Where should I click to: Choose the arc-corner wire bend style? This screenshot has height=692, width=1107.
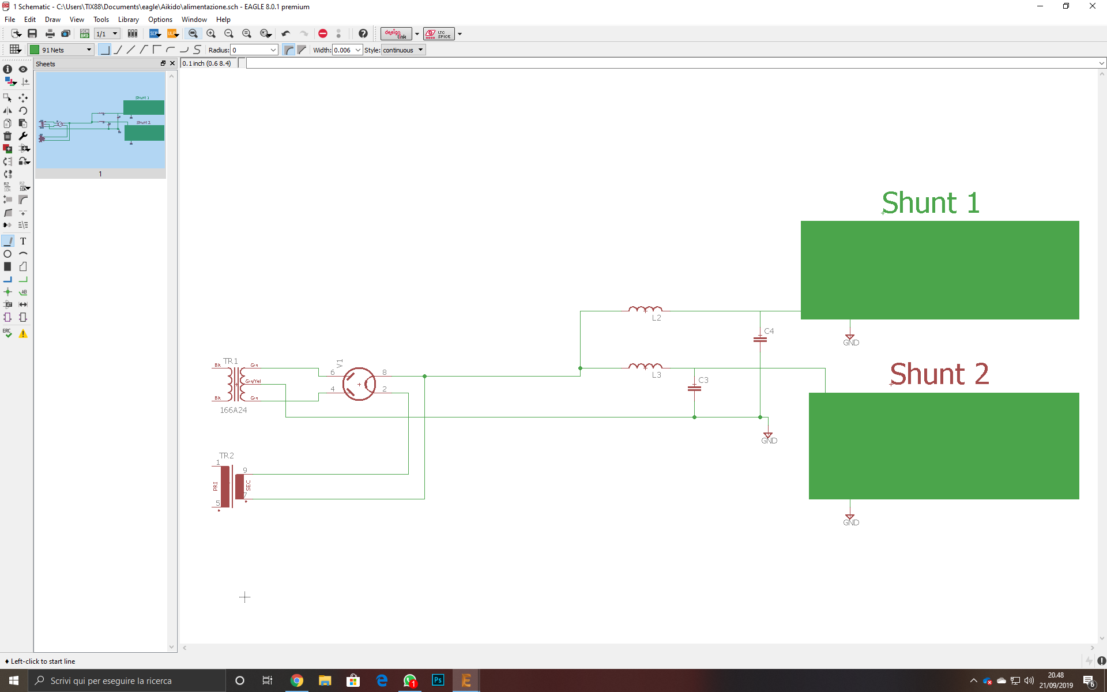coord(171,50)
